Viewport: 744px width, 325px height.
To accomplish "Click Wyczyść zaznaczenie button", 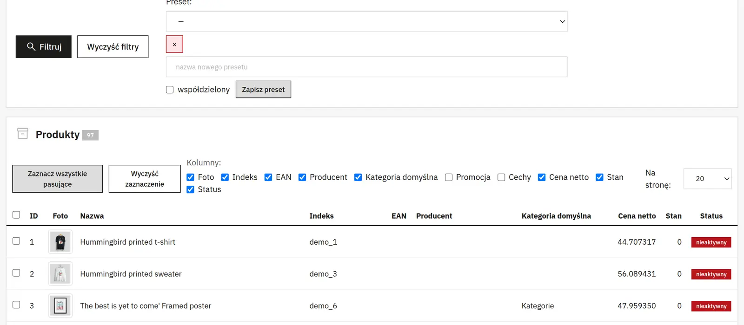I will 145,179.
